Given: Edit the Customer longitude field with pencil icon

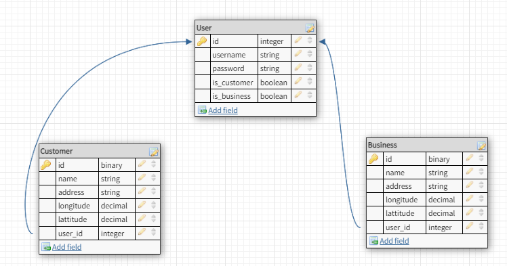Looking at the screenshot, I should point(142,204).
